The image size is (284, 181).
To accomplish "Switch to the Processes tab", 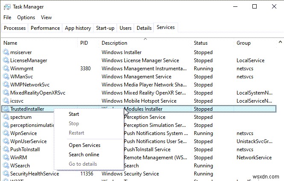I will pos(15,28).
